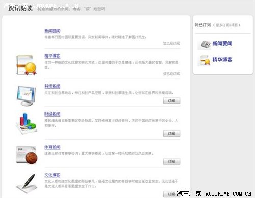Click the 精华博客 certificate medal icon
Image resolution: width=255 pixels, height=198 pixels.
[x=27, y=65]
